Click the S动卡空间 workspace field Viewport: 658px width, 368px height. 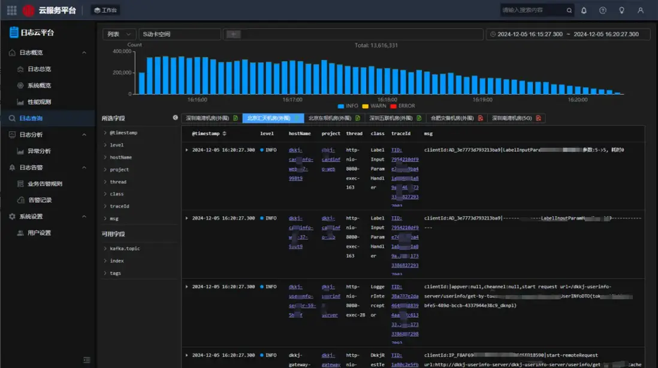pos(180,34)
